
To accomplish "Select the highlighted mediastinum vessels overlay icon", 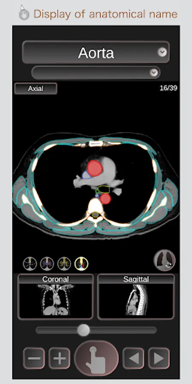I will (81, 264).
